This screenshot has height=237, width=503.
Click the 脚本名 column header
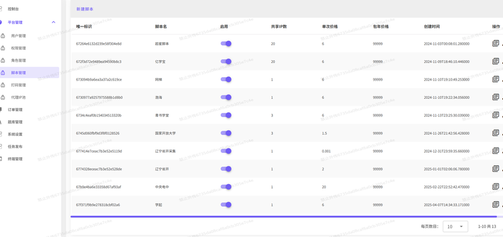coord(161,26)
